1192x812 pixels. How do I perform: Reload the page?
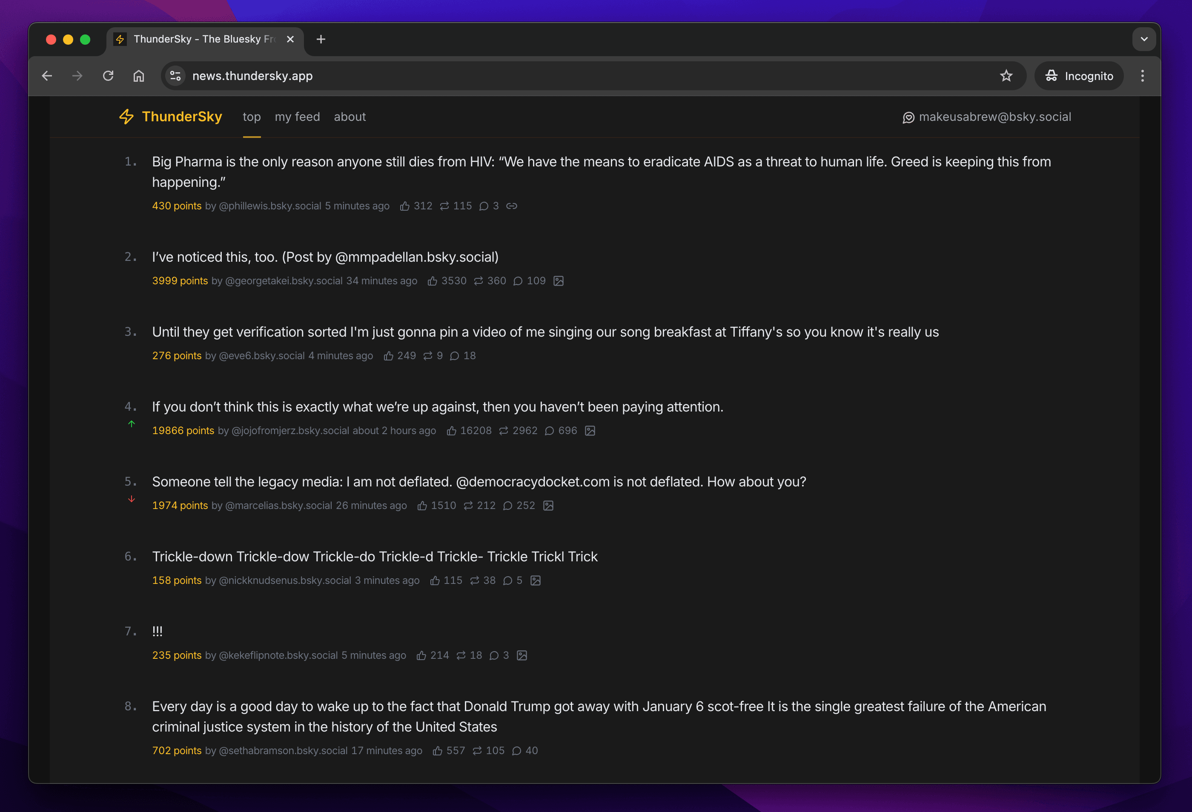(x=108, y=76)
